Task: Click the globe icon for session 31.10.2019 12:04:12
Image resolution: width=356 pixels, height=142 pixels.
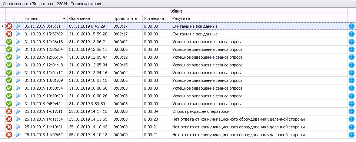Action: point(351,73)
